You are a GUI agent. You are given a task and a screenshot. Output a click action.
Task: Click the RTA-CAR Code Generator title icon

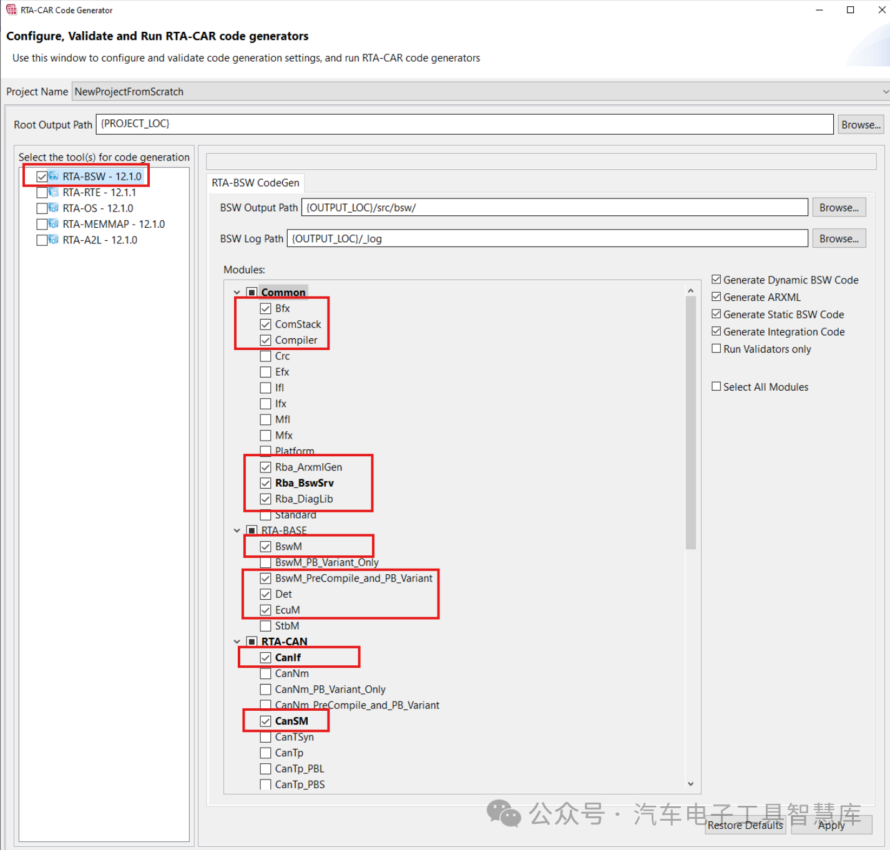tap(11, 10)
